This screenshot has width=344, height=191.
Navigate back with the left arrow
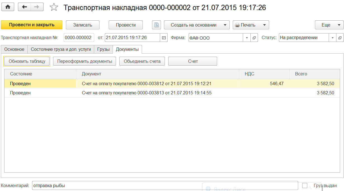24,7
